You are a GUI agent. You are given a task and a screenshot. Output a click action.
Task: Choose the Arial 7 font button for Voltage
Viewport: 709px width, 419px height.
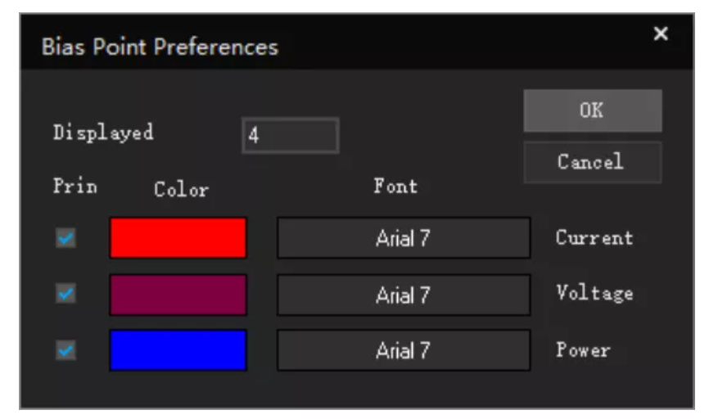[404, 295]
